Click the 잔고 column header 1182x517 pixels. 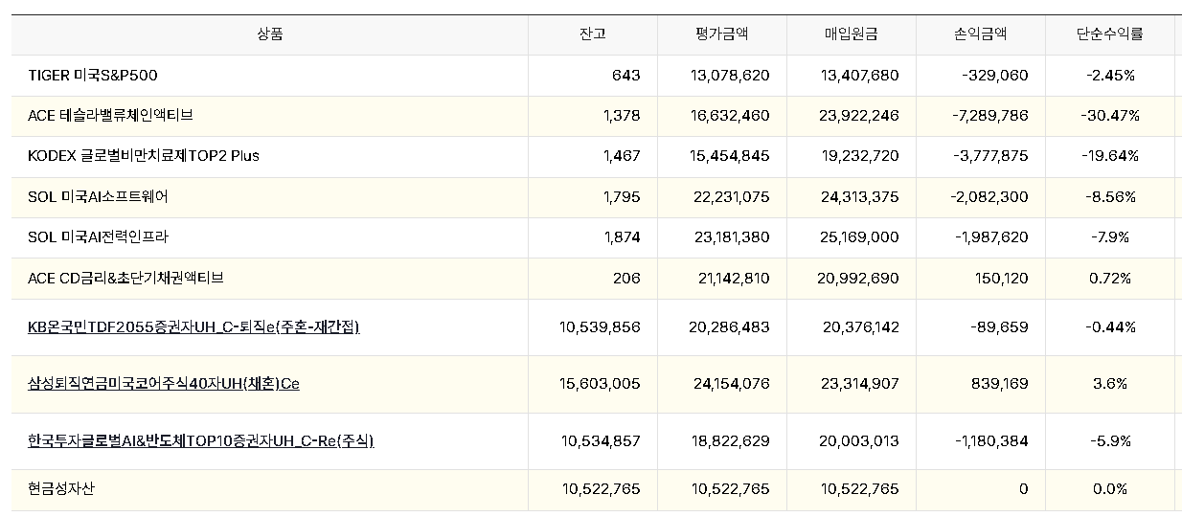tap(592, 34)
